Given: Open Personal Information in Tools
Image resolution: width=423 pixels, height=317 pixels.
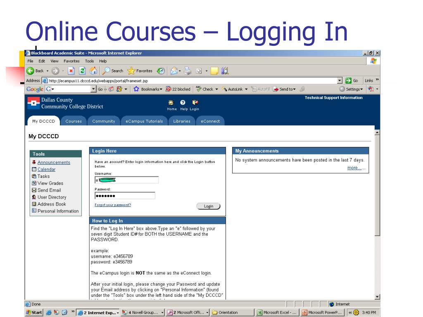Looking at the screenshot, I should pyautogui.click(x=58, y=211).
